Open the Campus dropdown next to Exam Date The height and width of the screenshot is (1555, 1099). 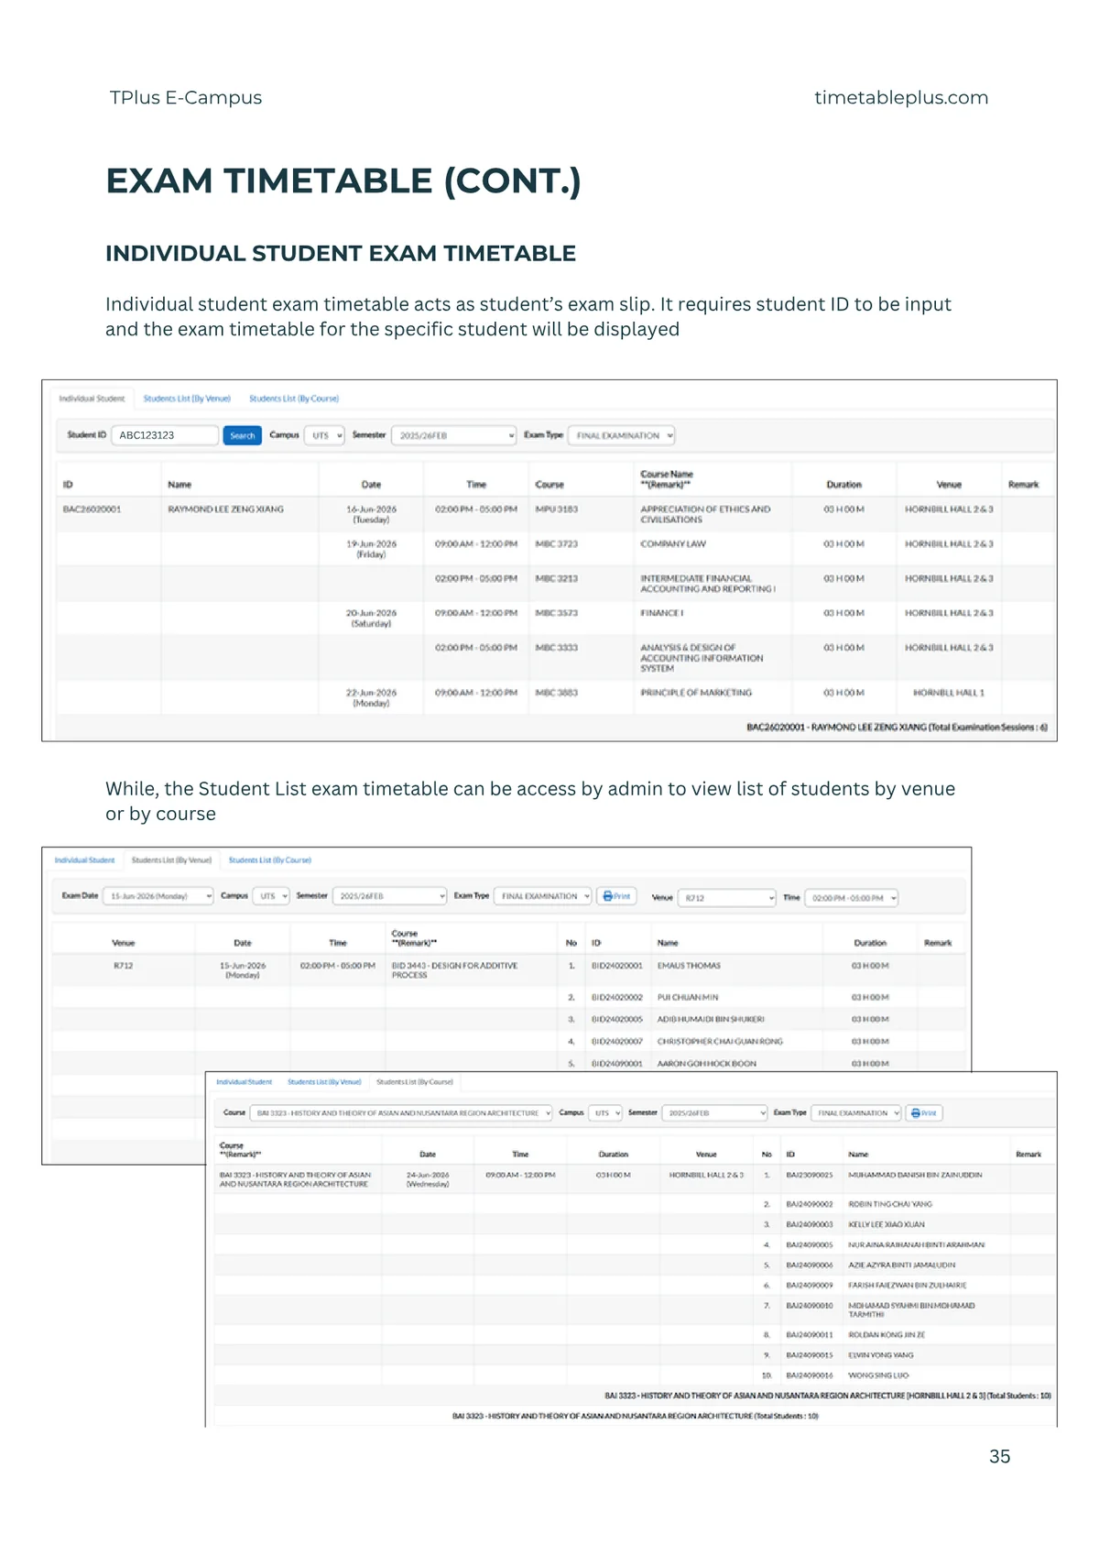click(x=271, y=896)
